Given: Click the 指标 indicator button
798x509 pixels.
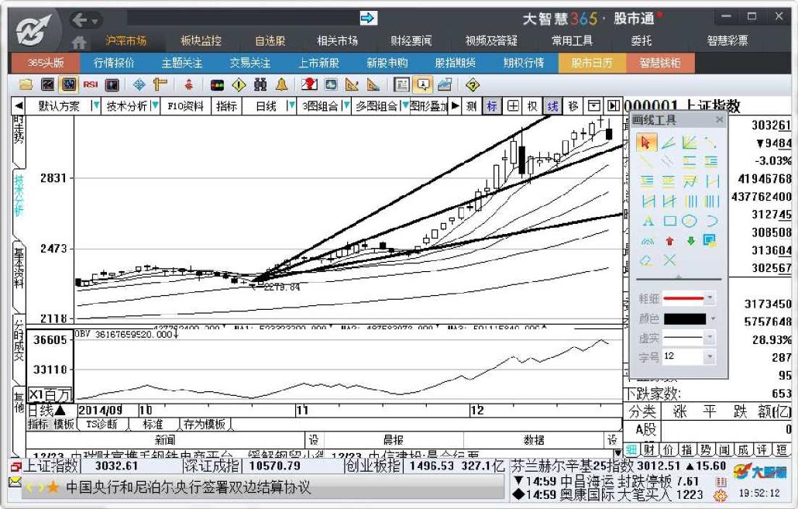Looking at the screenshot, I should [226, 106].
